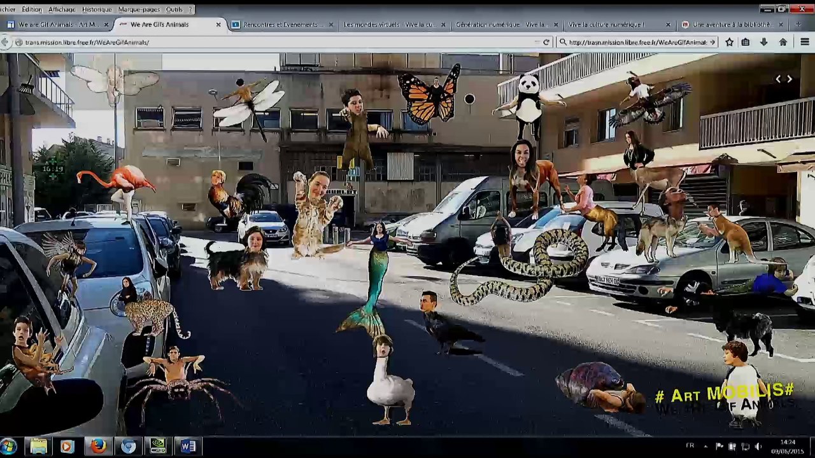The width and height of the screenshot is (815, 458).
Task: Go back with the browser back arrow
Action: [x=5, y=42]
